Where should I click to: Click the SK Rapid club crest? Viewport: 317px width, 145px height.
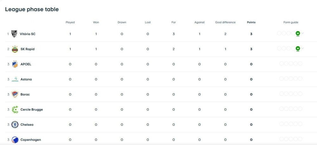coord(15,49)
